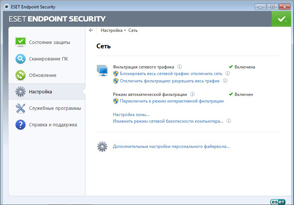Open Состояние защиты section
294x205 pixels.
point(49,42)
